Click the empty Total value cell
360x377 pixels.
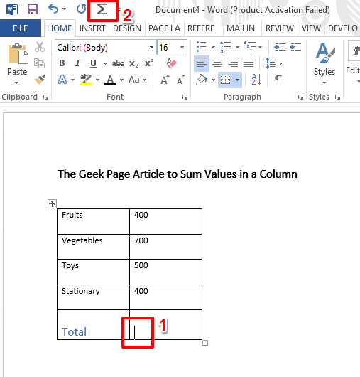[165, 325]
